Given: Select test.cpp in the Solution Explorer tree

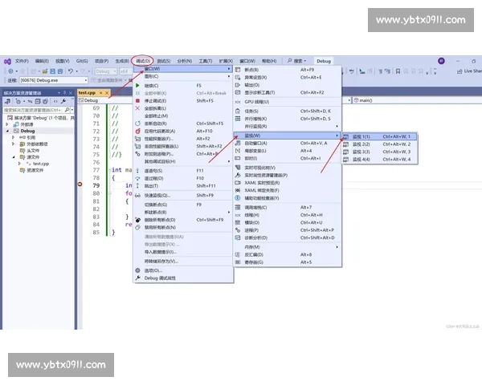Looking at the screenshot, I should 41,164.
